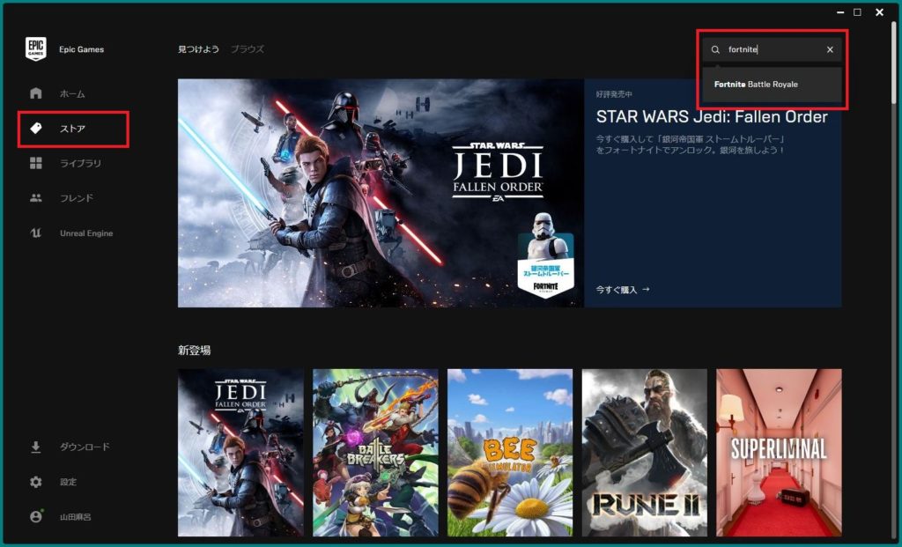Open the Rune II game card
Screen dimensions: 902x547
click(x=644, y=453)
